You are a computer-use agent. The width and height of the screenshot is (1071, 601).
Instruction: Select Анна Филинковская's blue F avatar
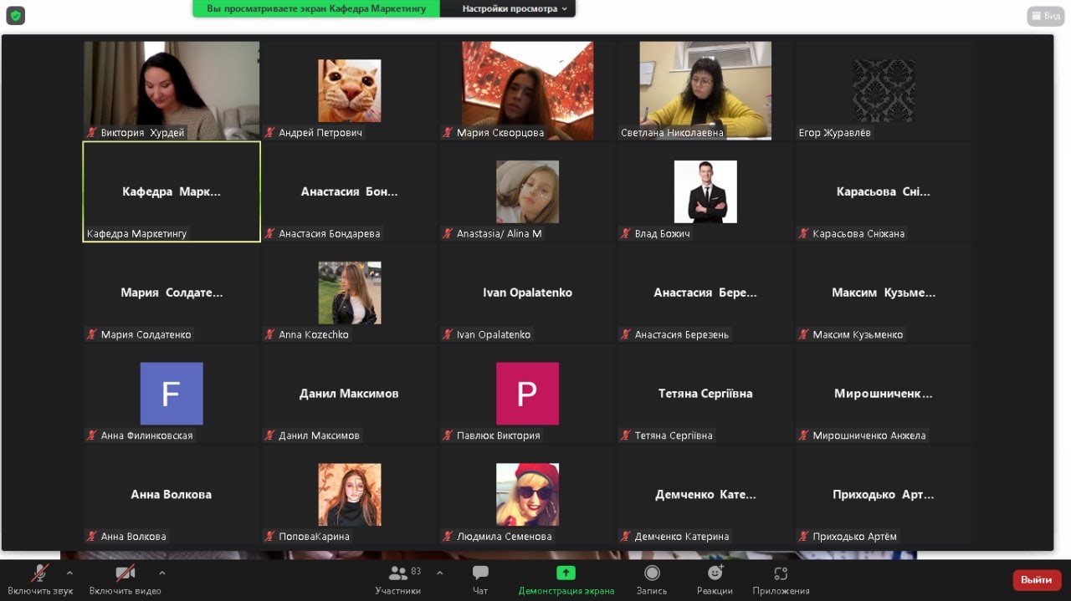[172, 394]
